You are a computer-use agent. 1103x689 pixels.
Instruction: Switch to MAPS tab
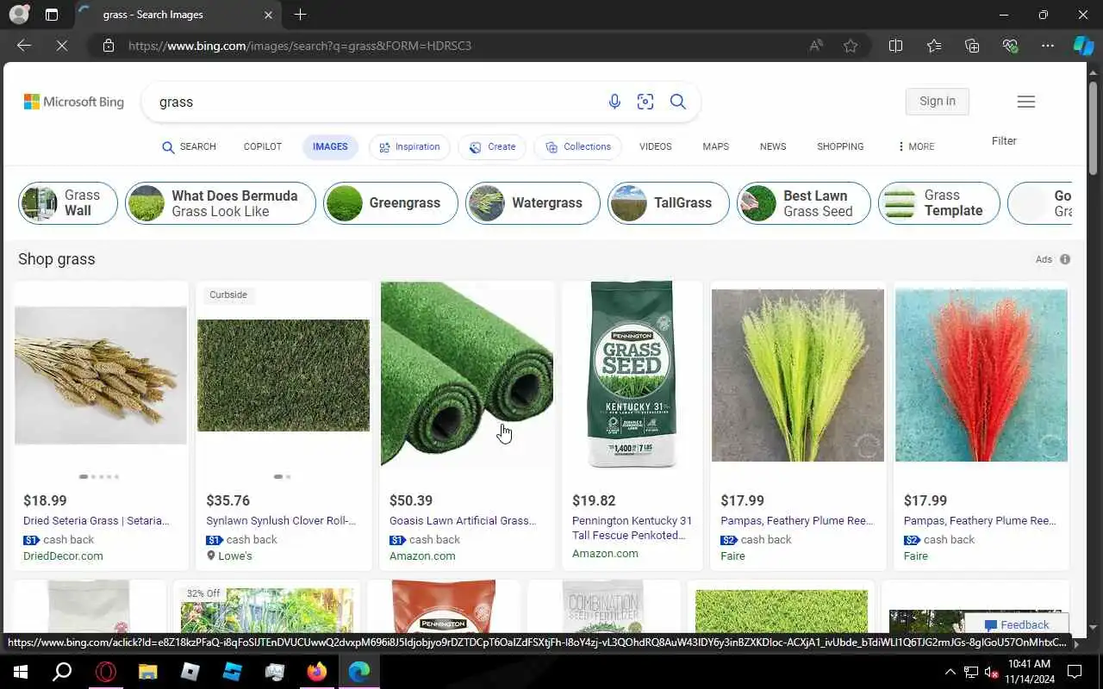(715, 146)
